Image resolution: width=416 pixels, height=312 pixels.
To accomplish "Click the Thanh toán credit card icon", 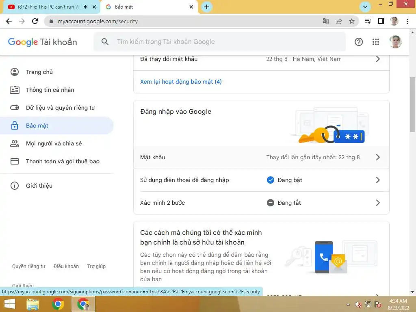I will [x=15, y=161].
